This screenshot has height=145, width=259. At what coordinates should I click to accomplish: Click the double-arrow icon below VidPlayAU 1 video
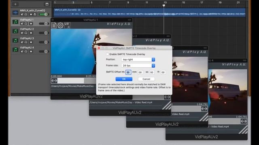click(54, 81)
